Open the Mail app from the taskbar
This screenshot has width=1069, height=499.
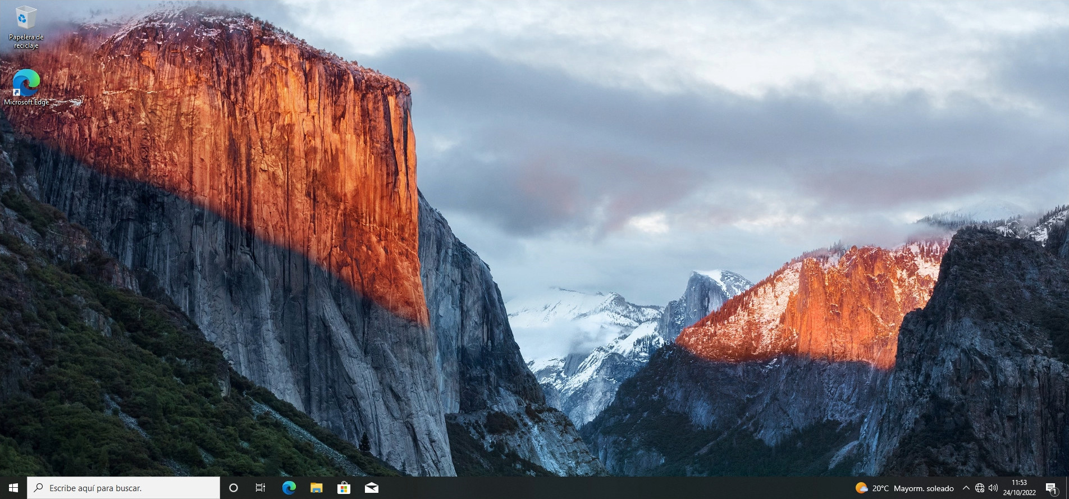[372, 488]
